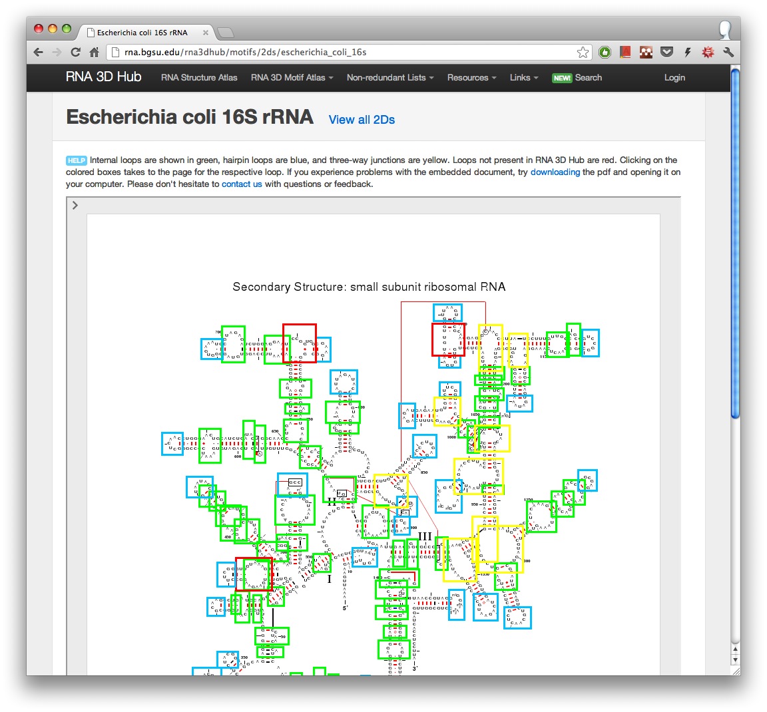The width and height of the screenshot is (767, 712).
Task: Click the downloading pdf link
Action: pos(555,172)
